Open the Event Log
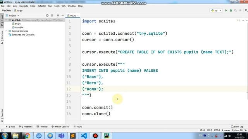Viewport: 248px width, 139px height. 237,127
